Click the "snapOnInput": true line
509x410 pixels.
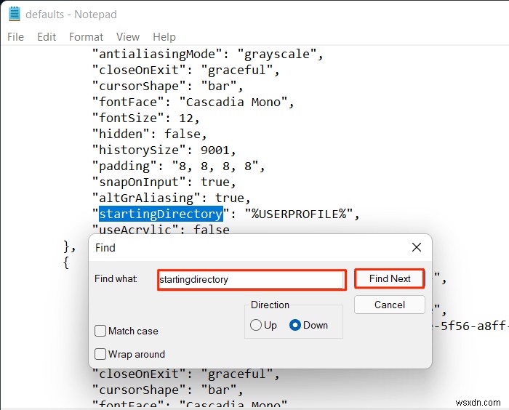click(x=164, y=182)
